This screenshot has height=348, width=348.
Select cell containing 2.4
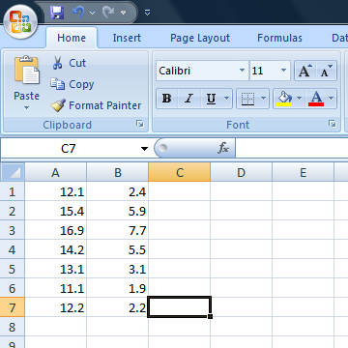118,191
